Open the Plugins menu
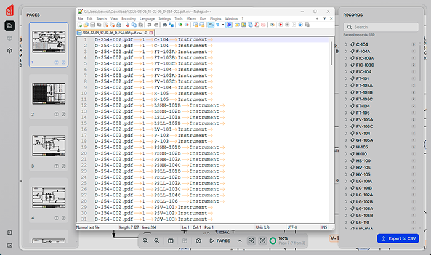This screenshot has height=255, width=431. pyautogui.click(x=216, y=18)
